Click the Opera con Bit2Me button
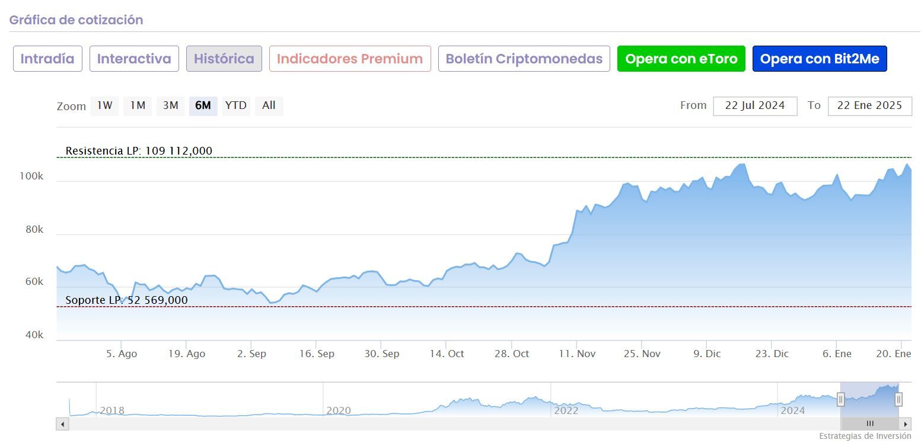 pos(820,59)
